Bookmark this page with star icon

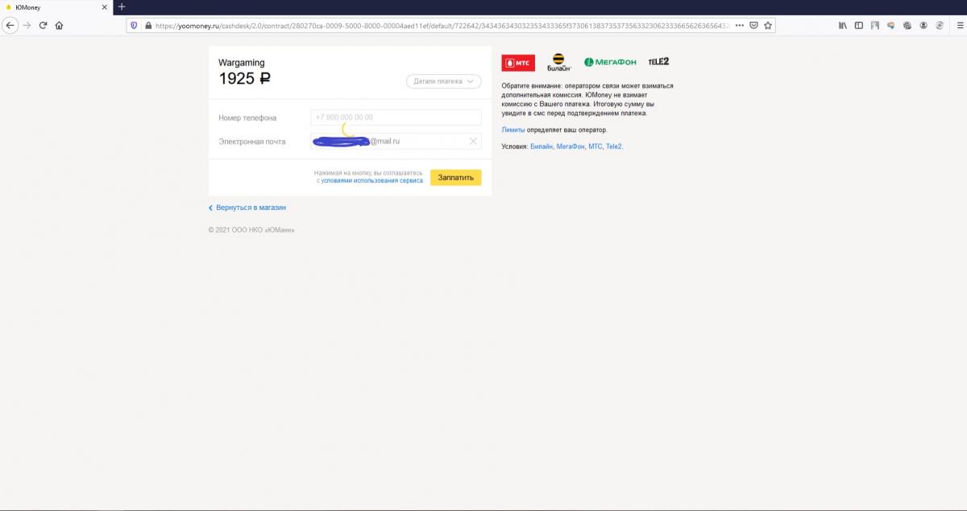click(768, 25)
